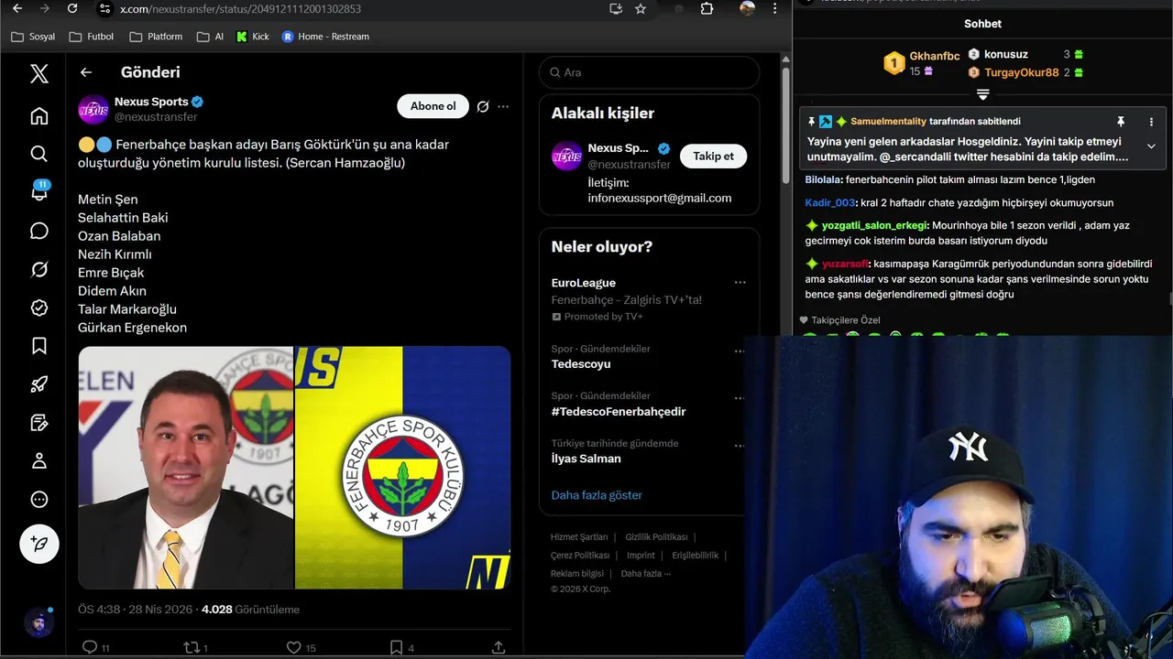Click Nexus Sports avatar on the post
The width and height of the screenshot is (1173, 659).
click(93, 110)
